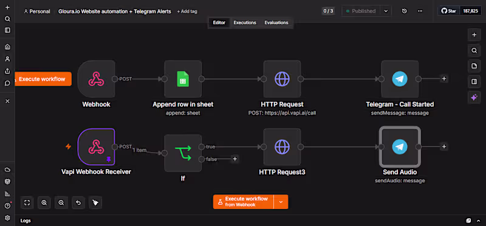The height and width of the screenshot is (226, 486).
Task: Select the Send Audio Telegram node
Action: [x=400, y=147]
